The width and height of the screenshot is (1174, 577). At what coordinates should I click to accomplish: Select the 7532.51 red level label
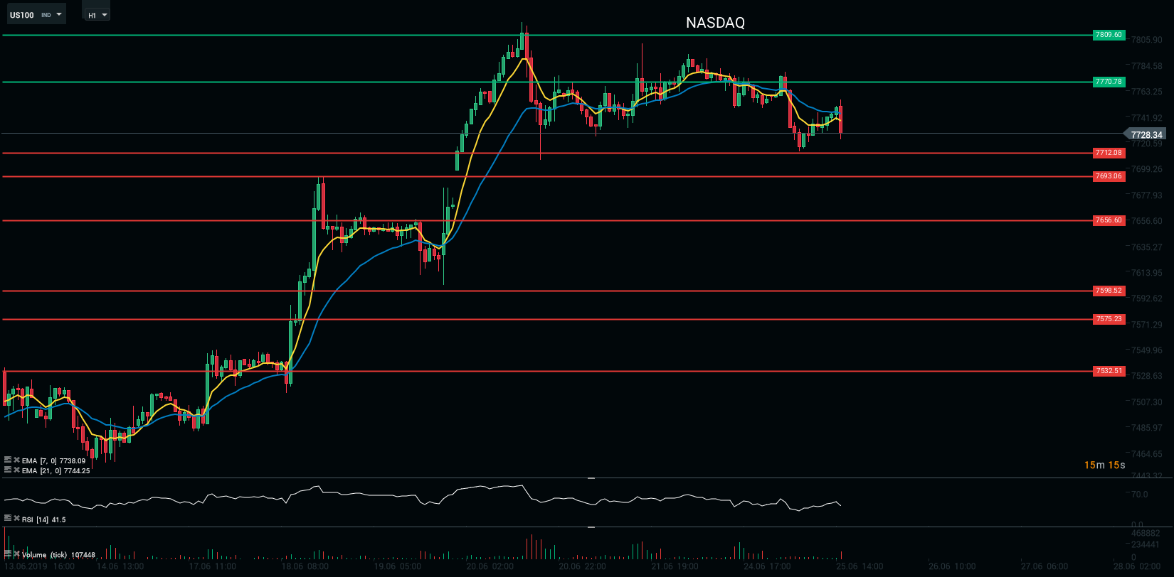[1109, 371]
